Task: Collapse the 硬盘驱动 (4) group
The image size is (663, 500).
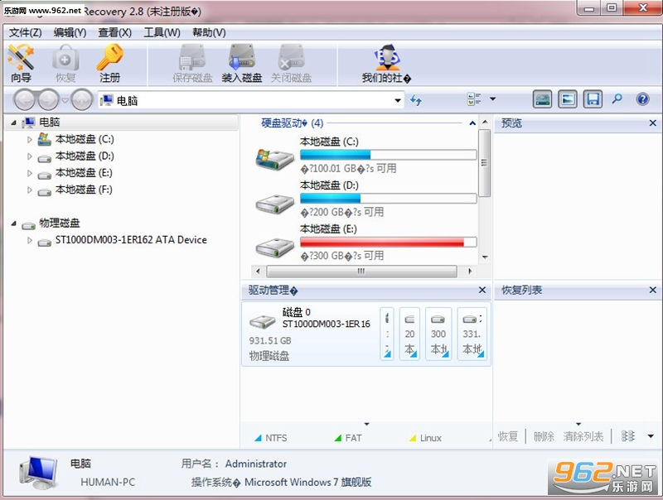Action: 472,123
